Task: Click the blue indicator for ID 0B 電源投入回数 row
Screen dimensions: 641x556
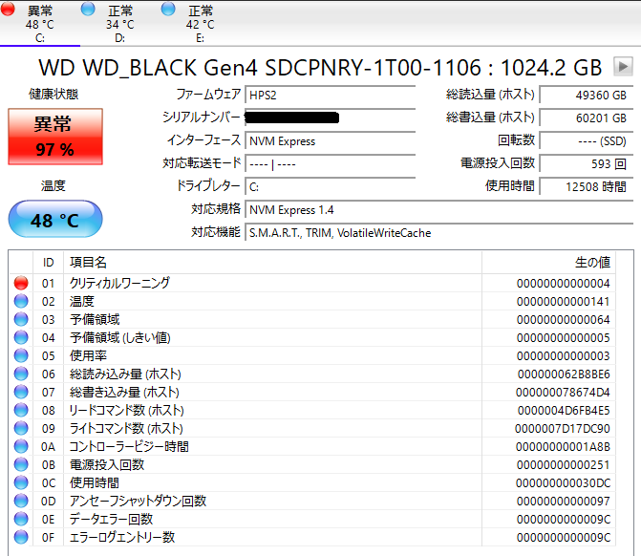Action: tap(21, 464)
